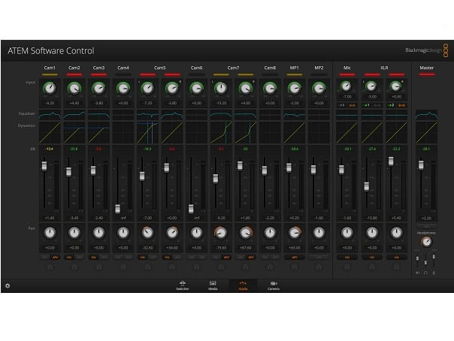The width and height of the screenshot is (454, 341).
Task: Solo Cam8 with its headphone icon
Action: [x=270, y=267]
